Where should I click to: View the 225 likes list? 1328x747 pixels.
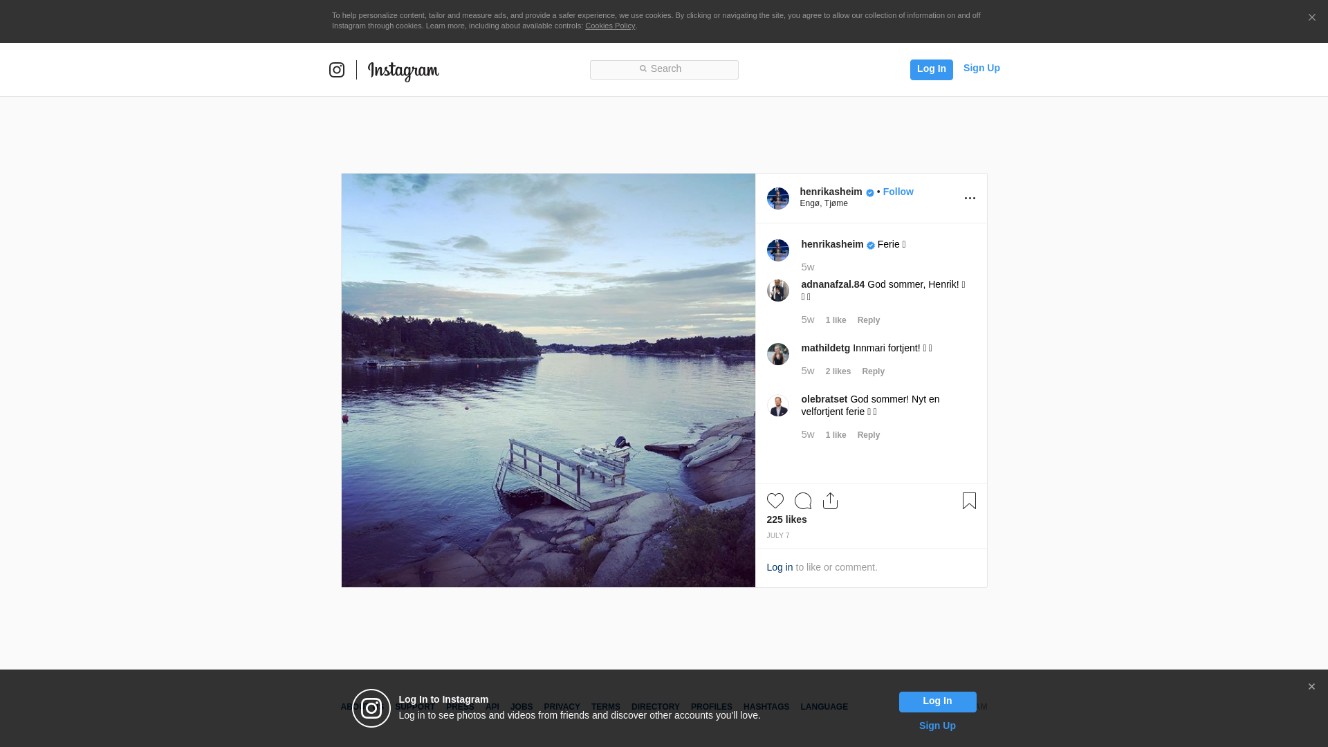pos(786,519)
